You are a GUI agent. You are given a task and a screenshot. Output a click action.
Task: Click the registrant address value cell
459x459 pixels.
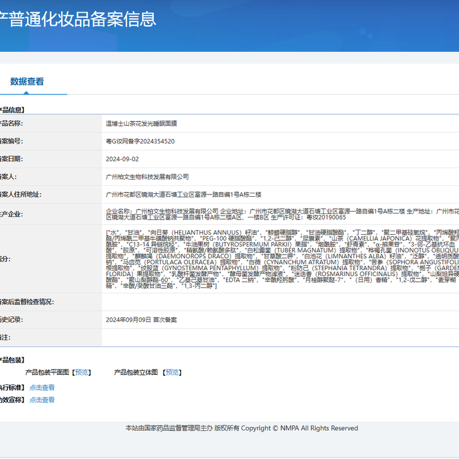[184, 195]
